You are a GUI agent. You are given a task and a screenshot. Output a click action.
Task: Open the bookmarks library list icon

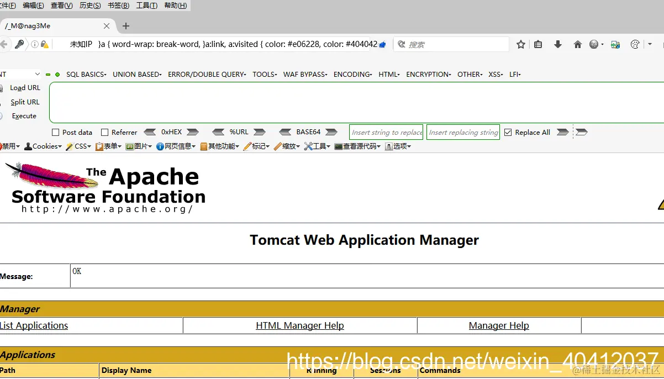pos(538,44)
